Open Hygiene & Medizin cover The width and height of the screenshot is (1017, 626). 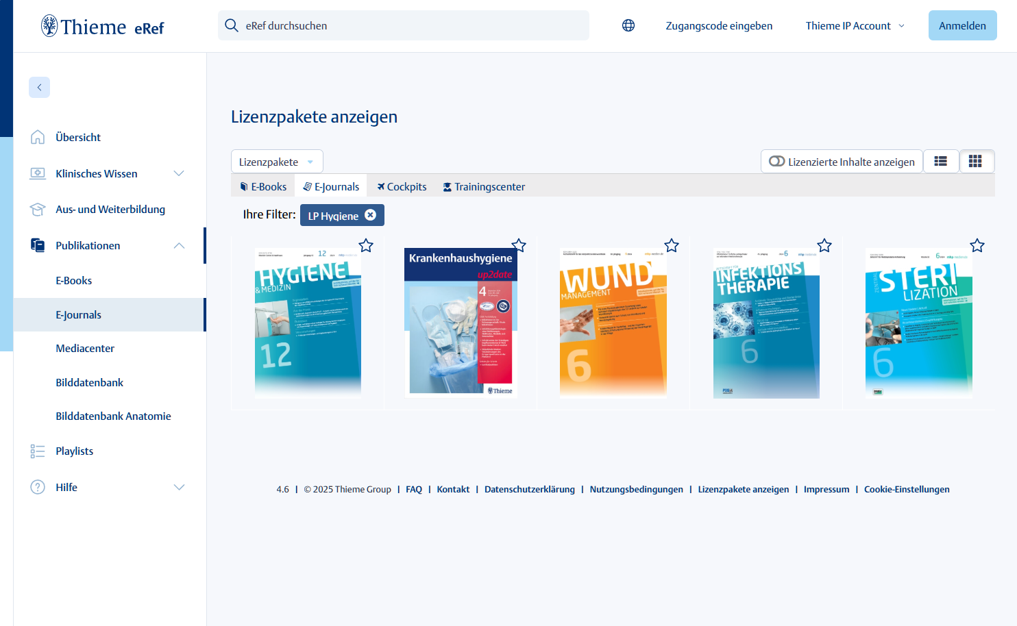(x=308, y=323)
